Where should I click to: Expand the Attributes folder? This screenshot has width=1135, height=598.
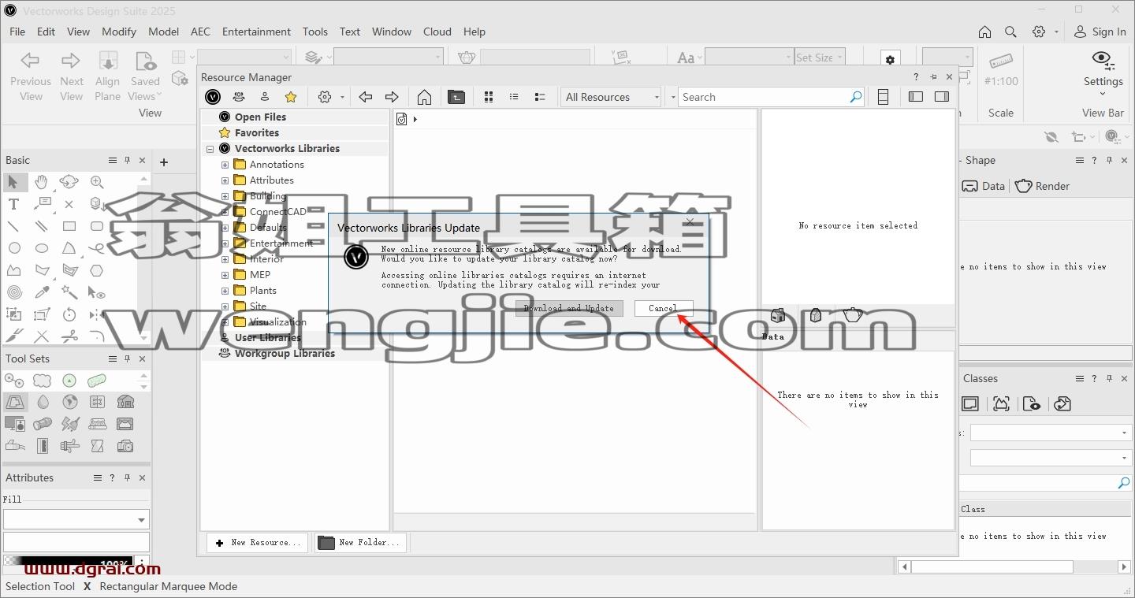tap(225, 180)
